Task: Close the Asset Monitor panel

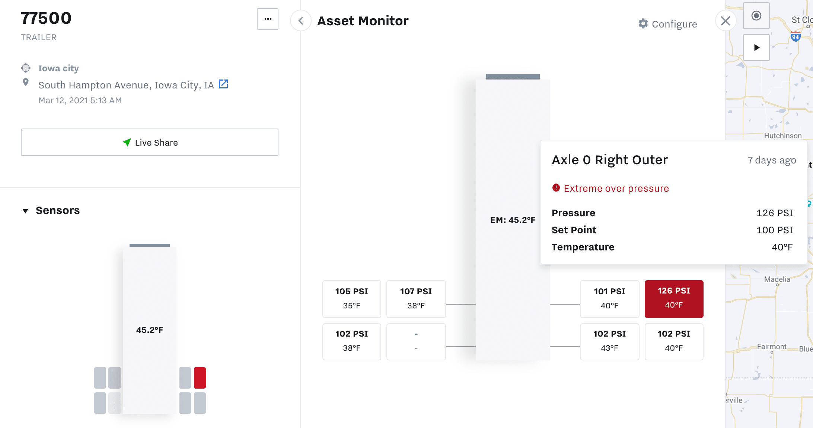Action: coord(725,21)
